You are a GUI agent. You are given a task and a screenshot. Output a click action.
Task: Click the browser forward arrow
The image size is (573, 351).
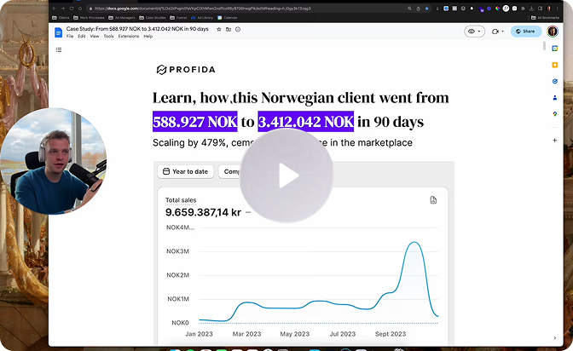click(63, 9)
